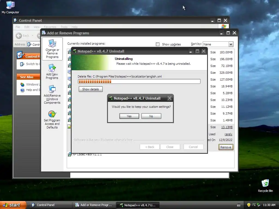Open the View menu in Control Panel

tap(37, 27)
